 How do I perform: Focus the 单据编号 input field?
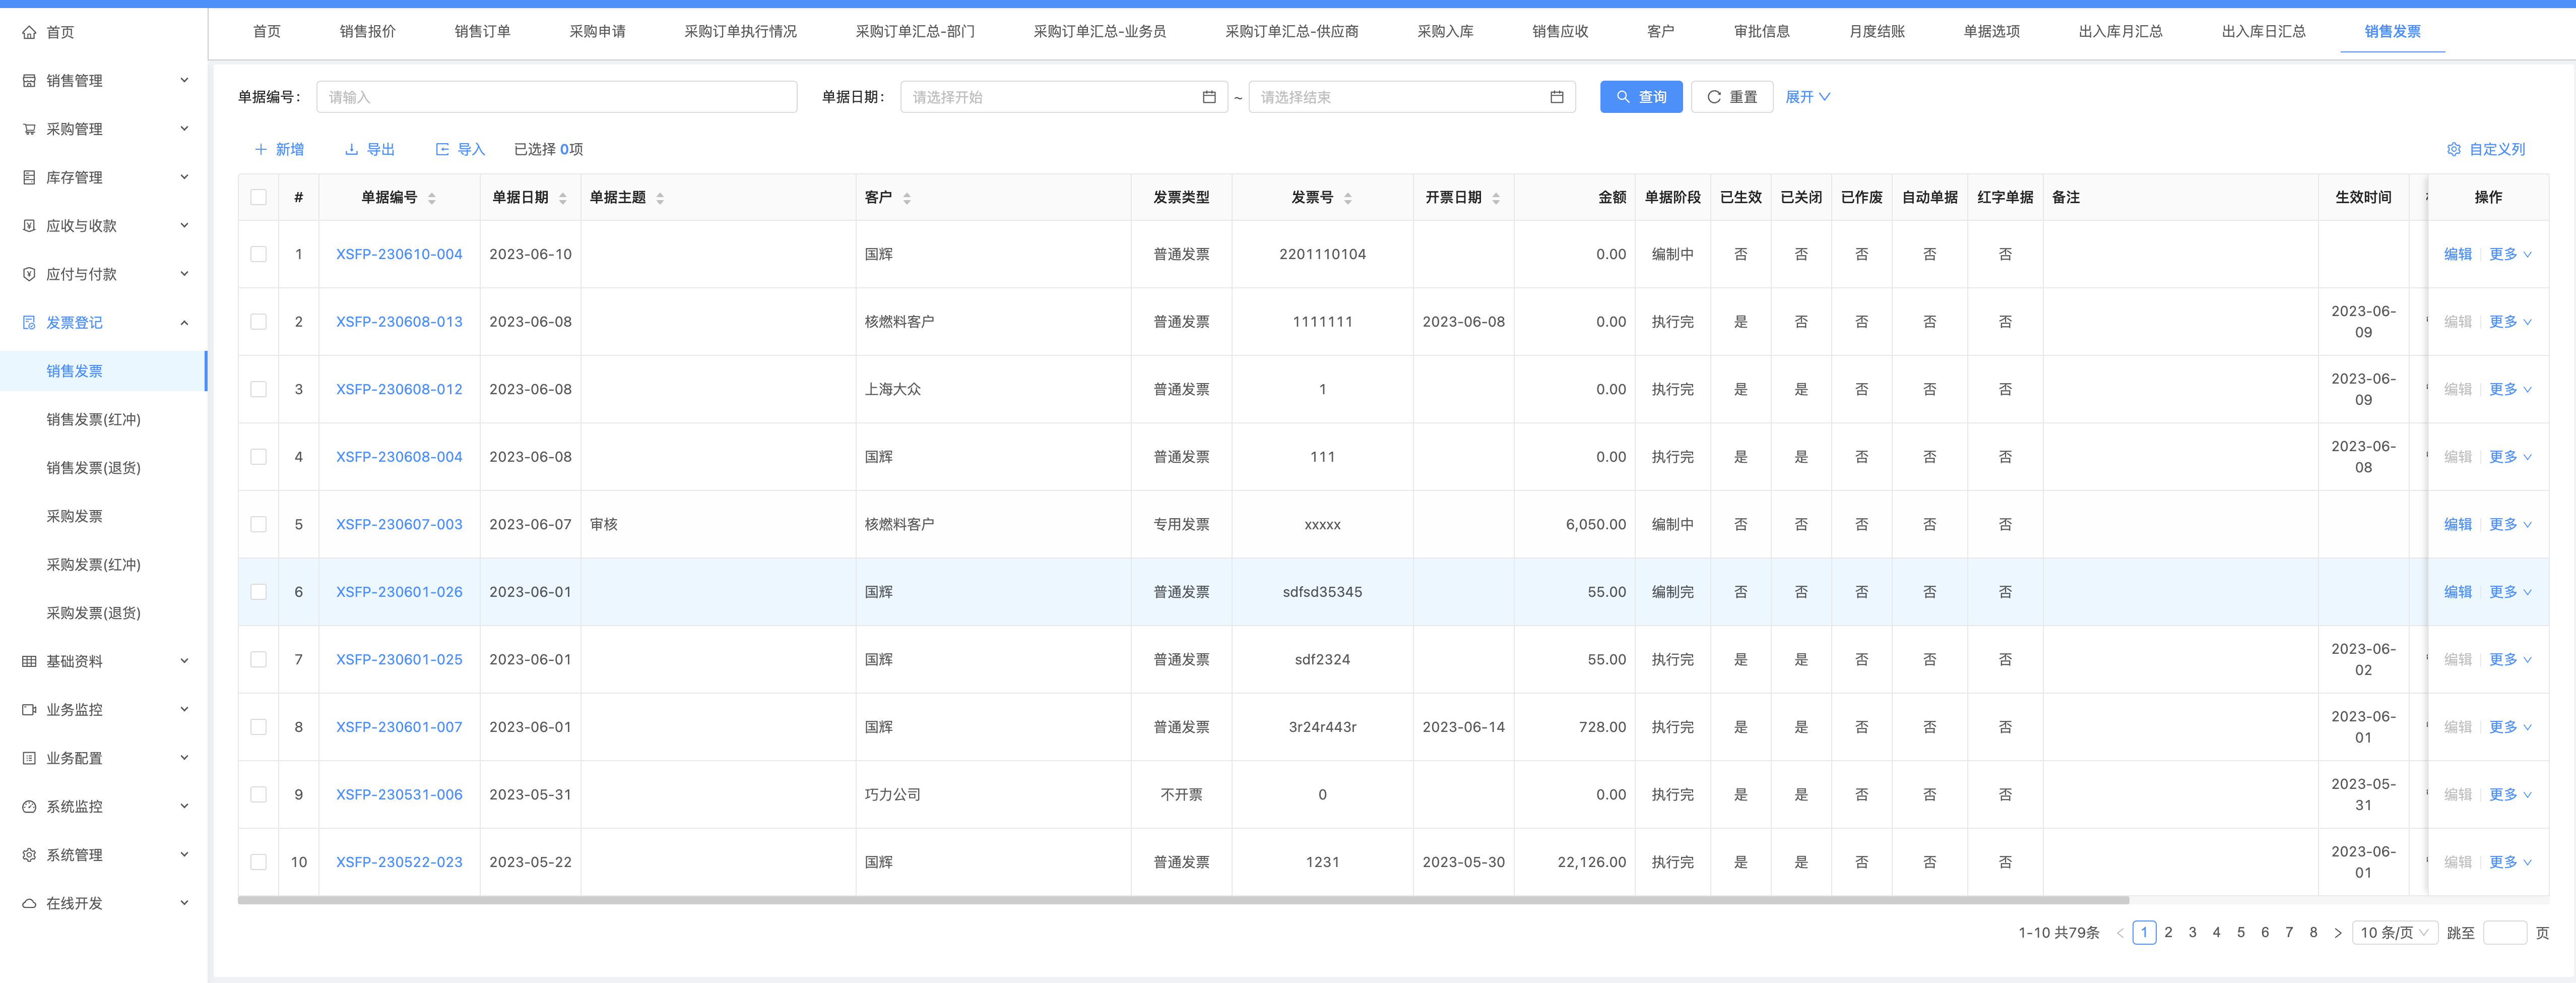(x=557, y=97)
